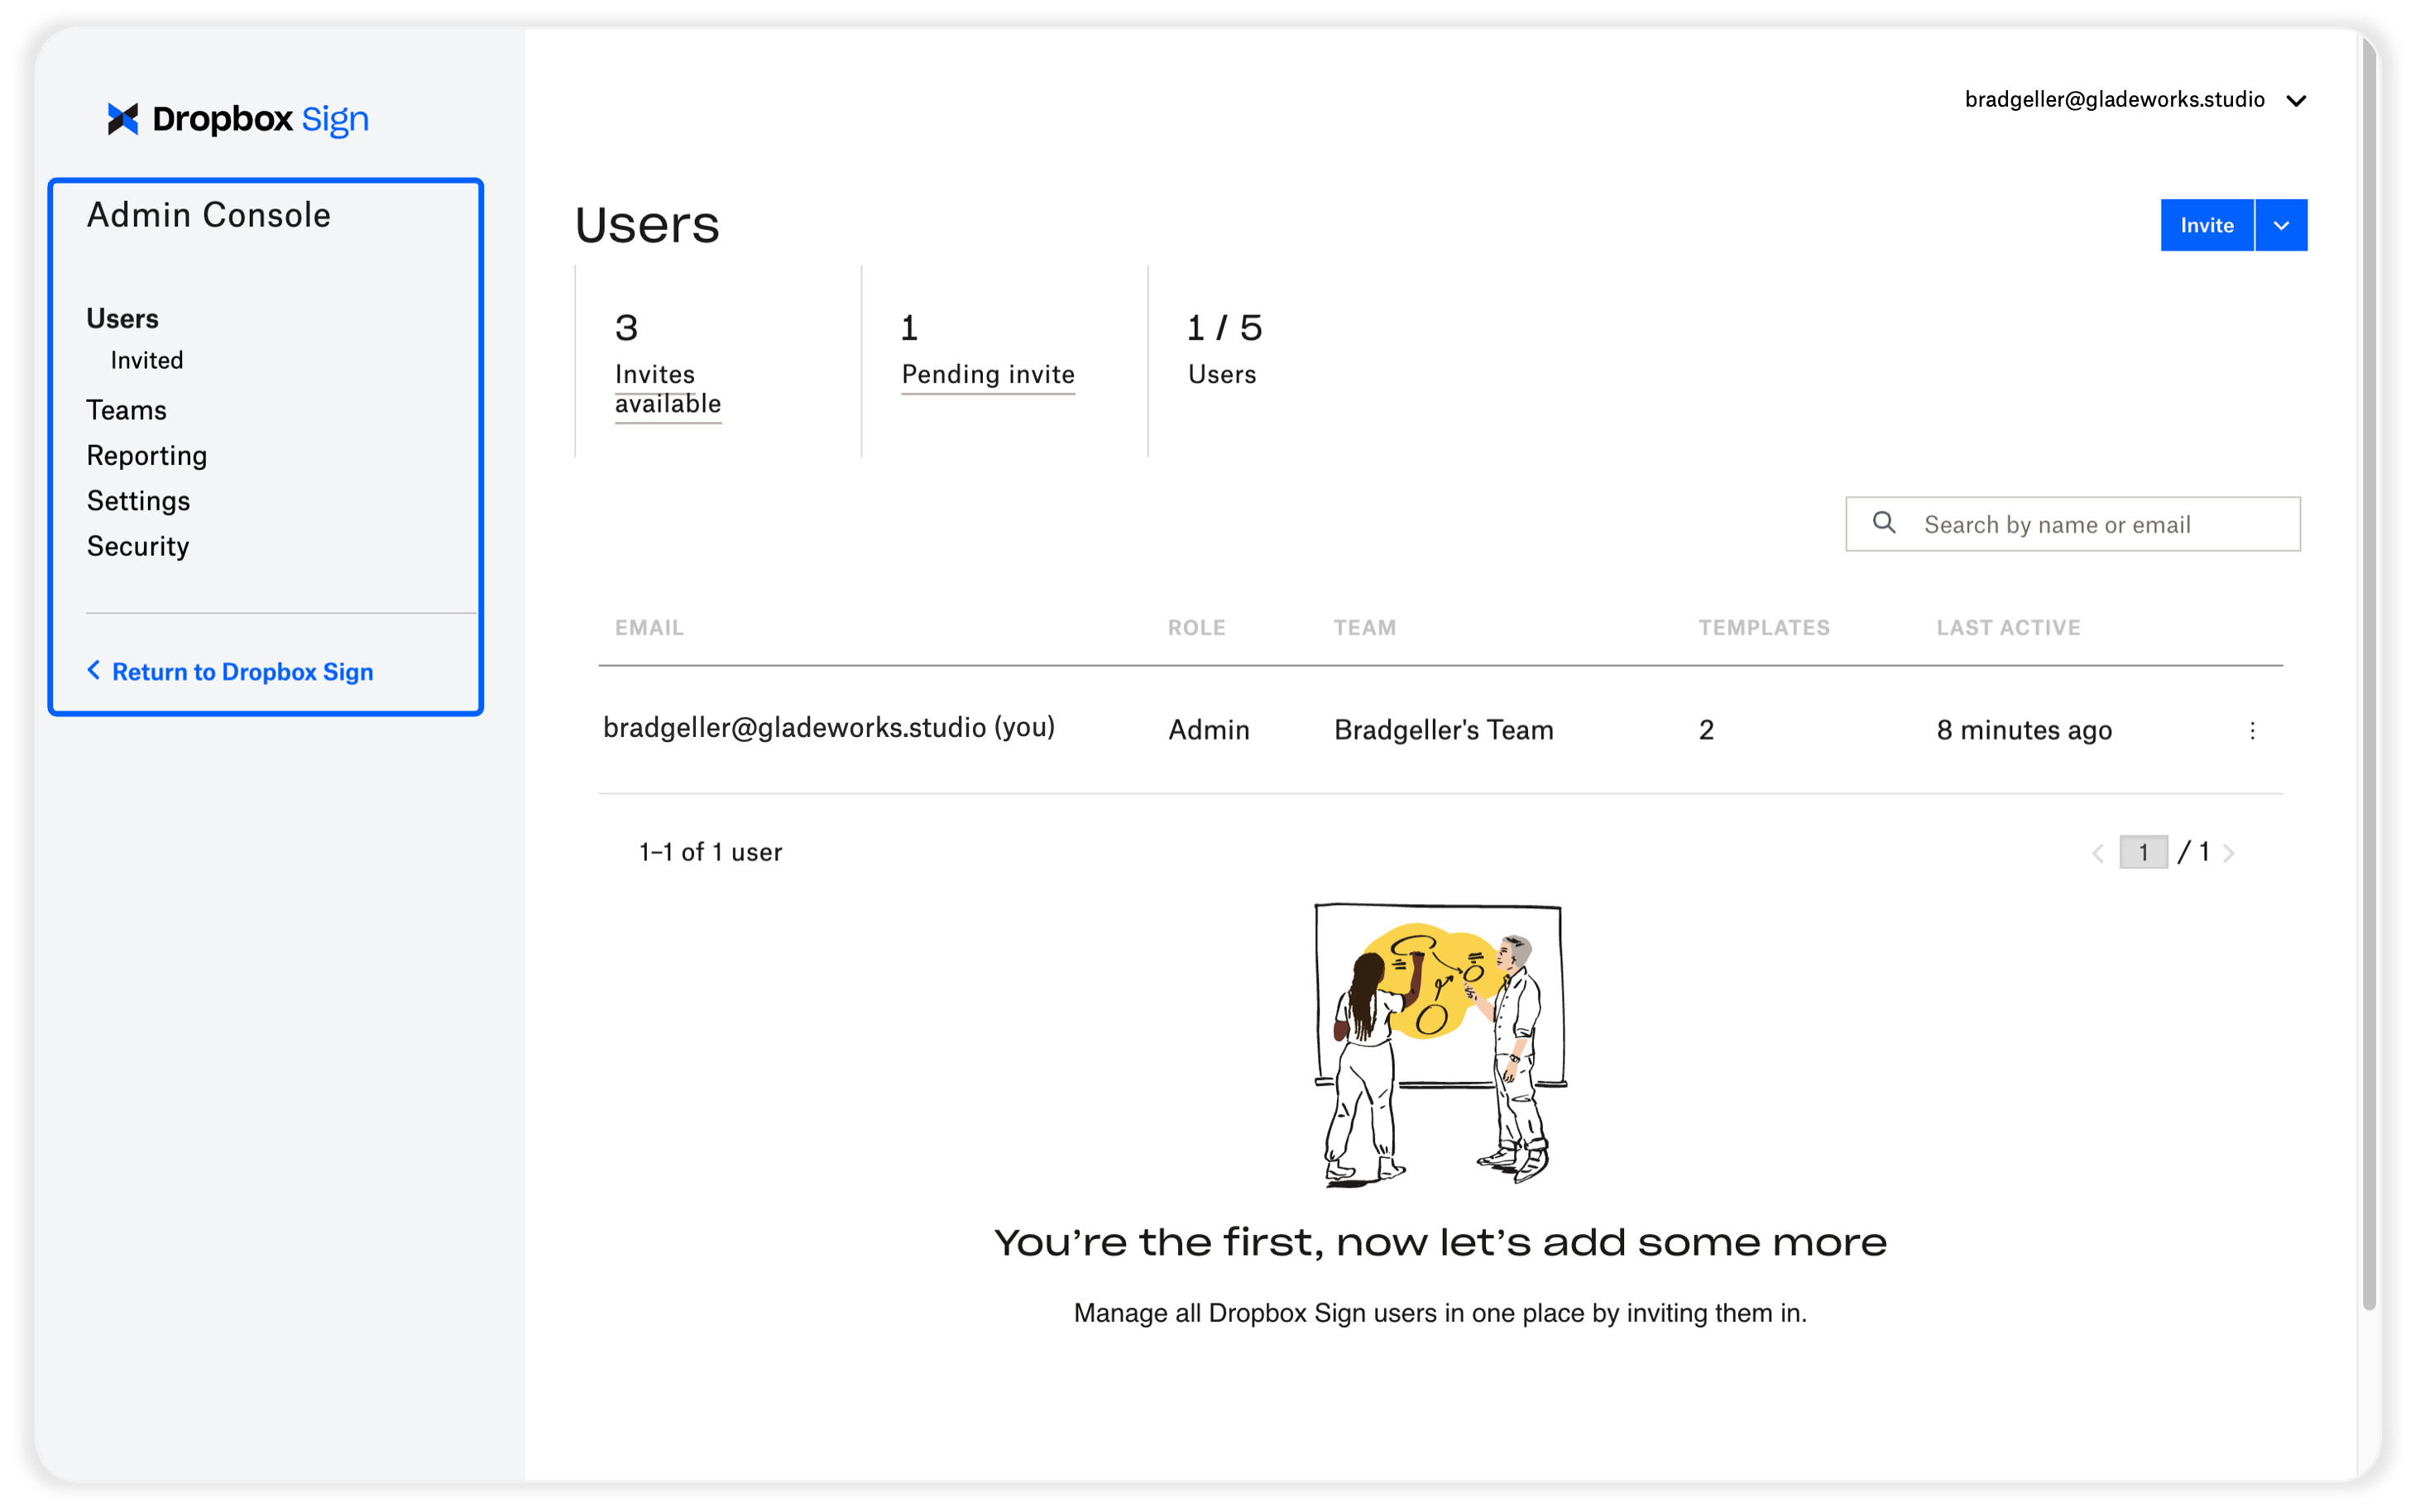
Task: Open Reporting in the sidebar
Action: tap(147, 455)
